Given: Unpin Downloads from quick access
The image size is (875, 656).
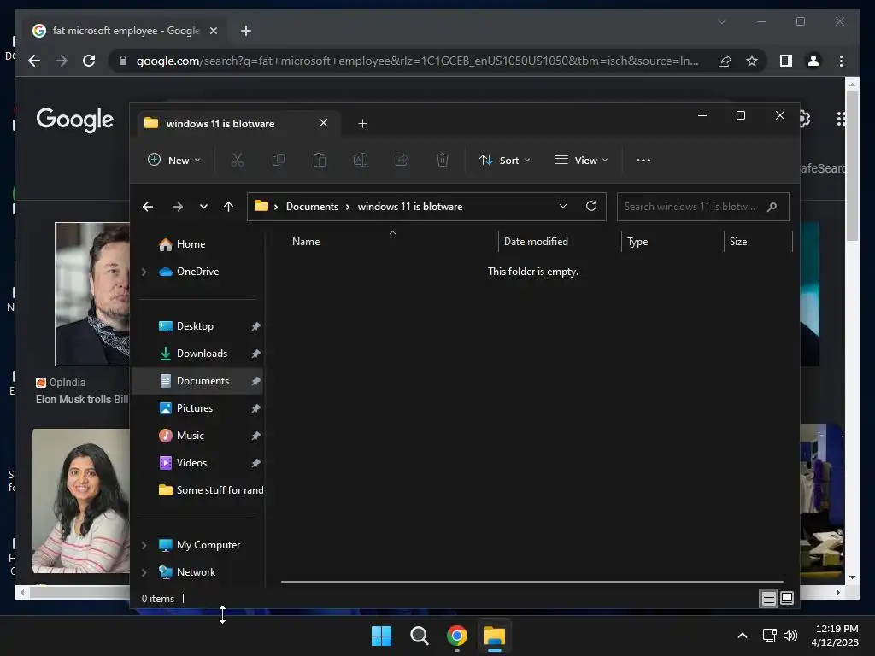Looking at the screenshot, I should (255, 354).
